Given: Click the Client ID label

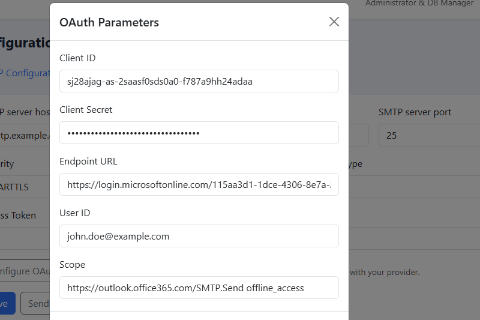Looking at the screenshot, I should click(77, 58).
